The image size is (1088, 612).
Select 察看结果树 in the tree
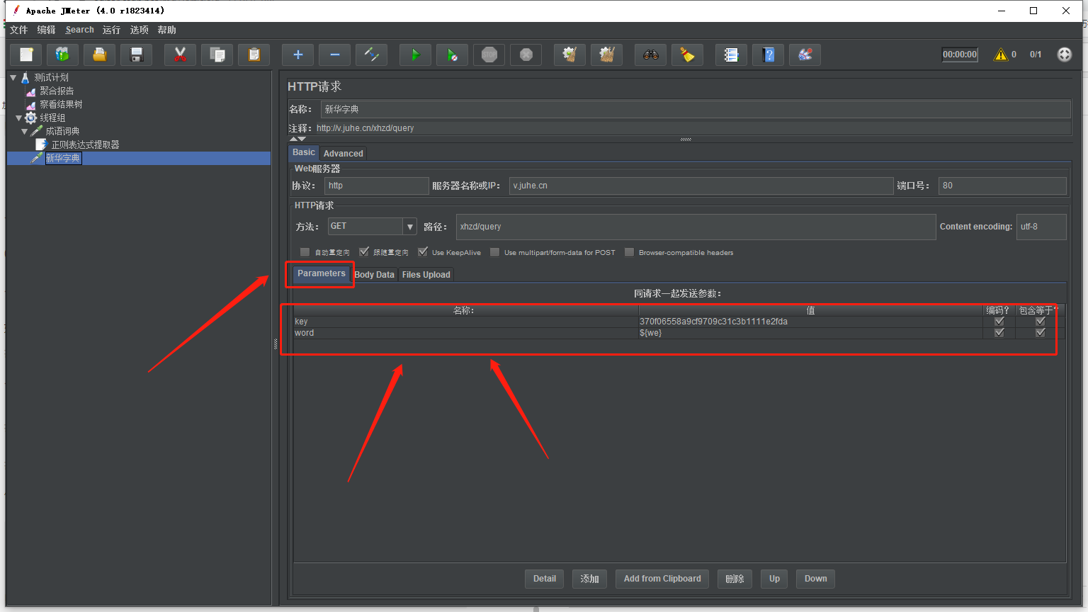coord(61,104)
